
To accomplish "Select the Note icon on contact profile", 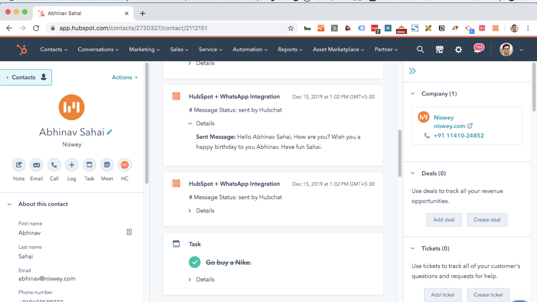I will (x=18, y=165).
